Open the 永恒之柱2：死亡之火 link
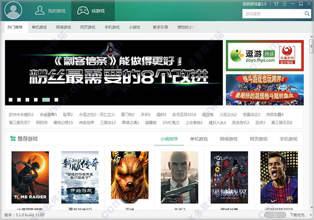Image resolution: width=314 pixels, height=220 pixels. click(97, 114)
